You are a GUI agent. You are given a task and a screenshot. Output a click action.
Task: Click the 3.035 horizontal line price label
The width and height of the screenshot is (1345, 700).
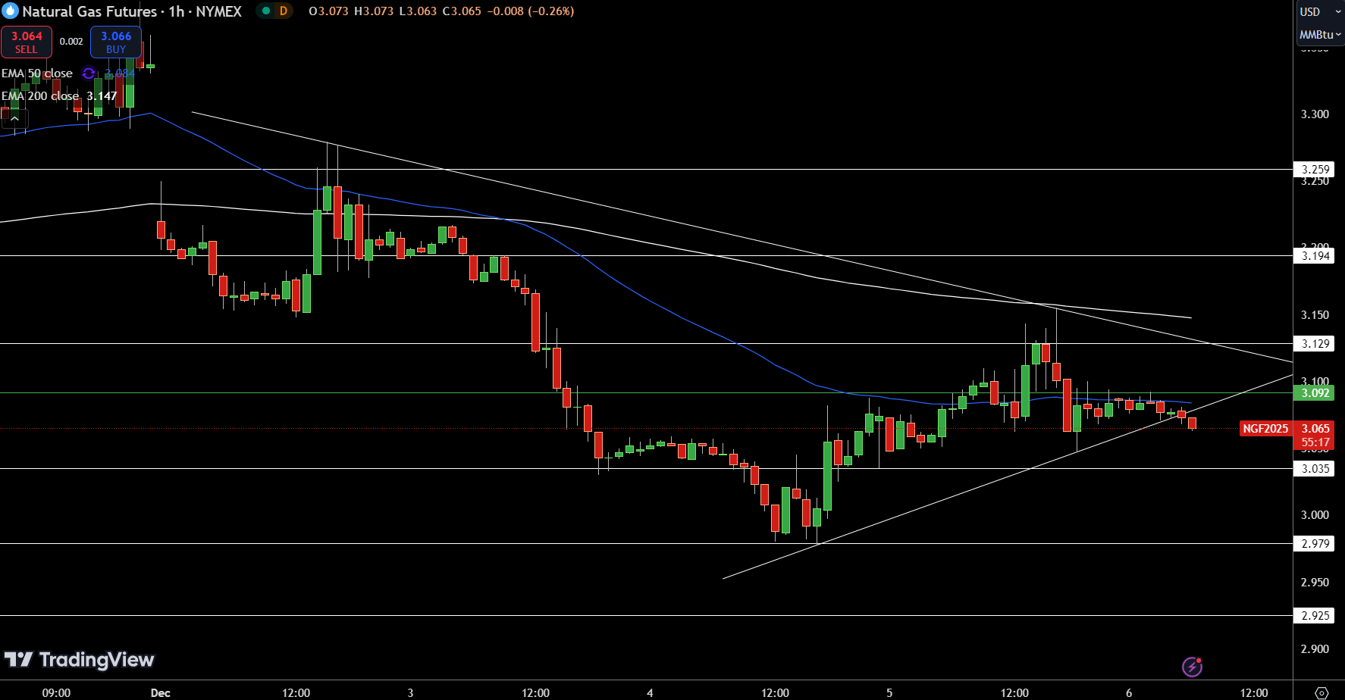(1315, 469)
